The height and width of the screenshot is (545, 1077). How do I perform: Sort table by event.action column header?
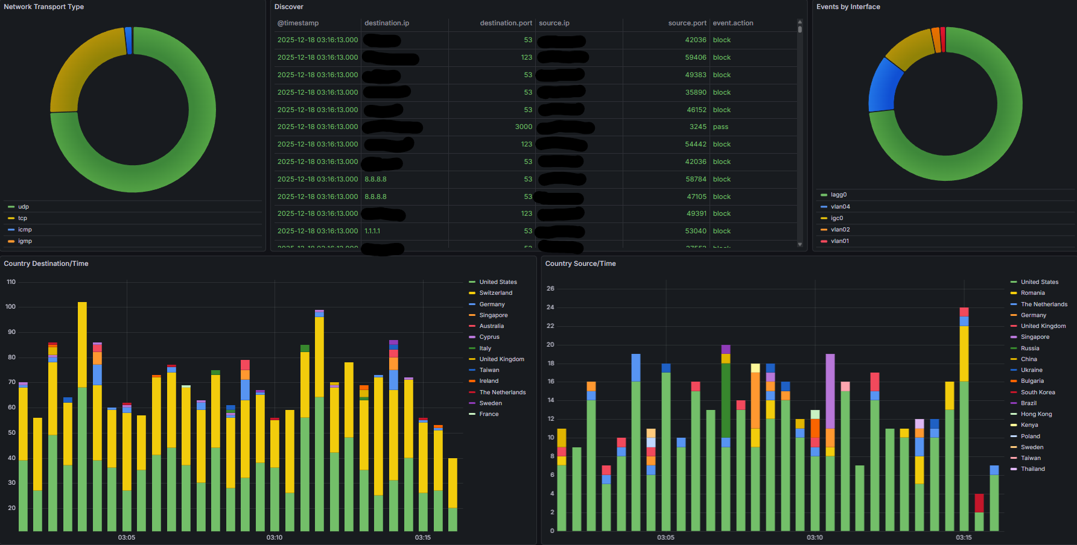click(x=733, y=23)
